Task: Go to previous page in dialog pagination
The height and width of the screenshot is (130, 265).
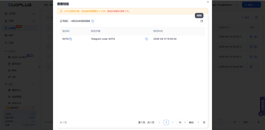Action: click(x=159, y=122)
